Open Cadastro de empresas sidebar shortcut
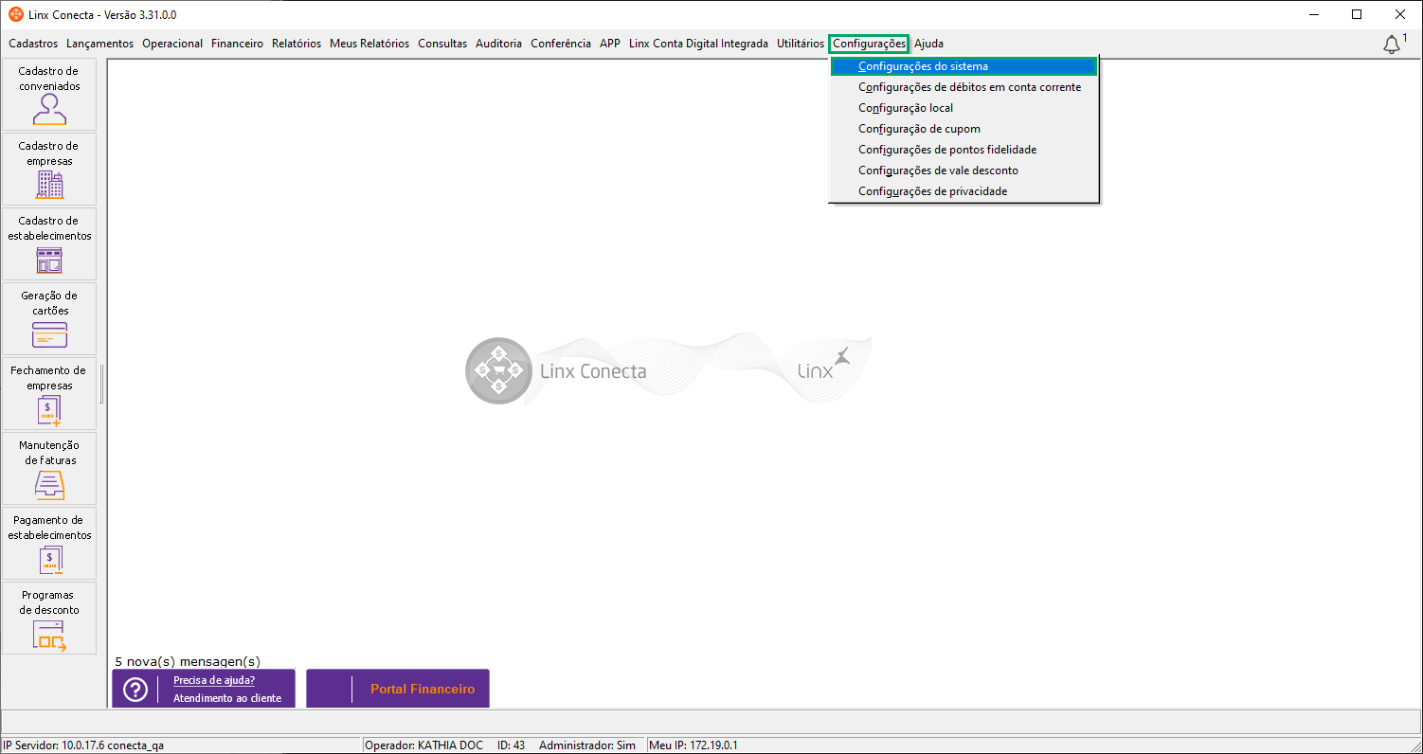1423x754 pixels. pyautogui.click(x=49, y=170)
